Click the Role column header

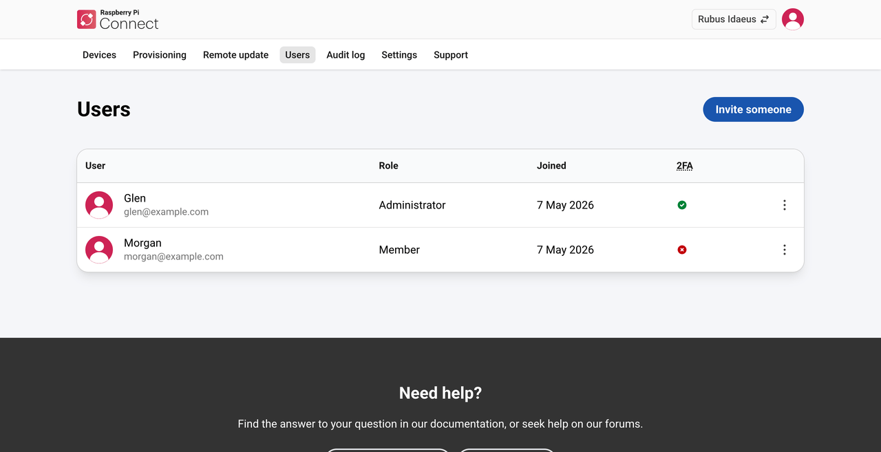[x=388, y=166]
